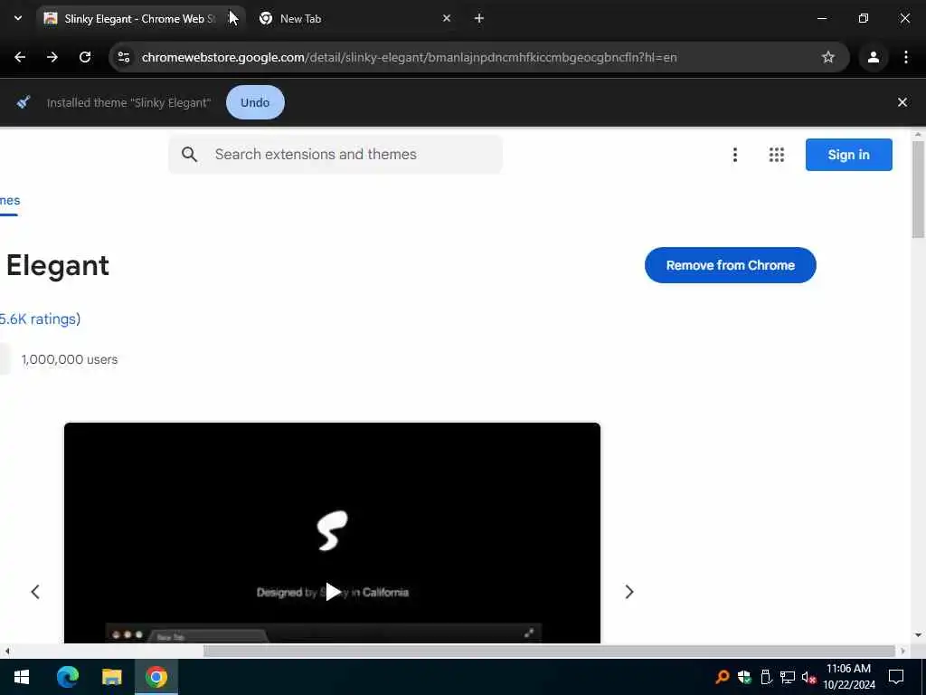
Task: Click the scroll left arrow of horizontal scrollbar
Action: click(7, 652)
